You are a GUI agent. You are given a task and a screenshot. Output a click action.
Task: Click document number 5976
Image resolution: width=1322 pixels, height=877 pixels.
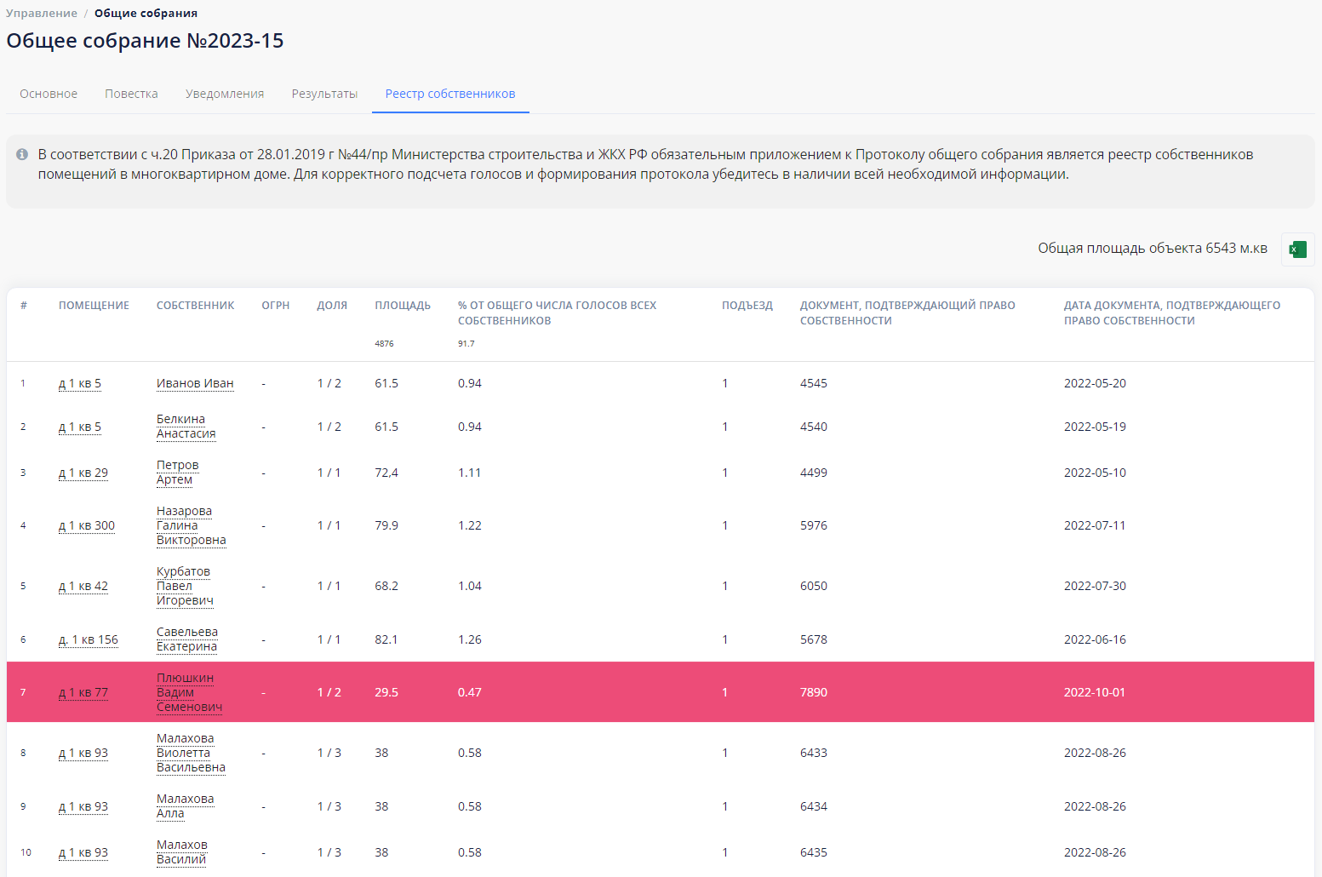click(x=814, y=525)
